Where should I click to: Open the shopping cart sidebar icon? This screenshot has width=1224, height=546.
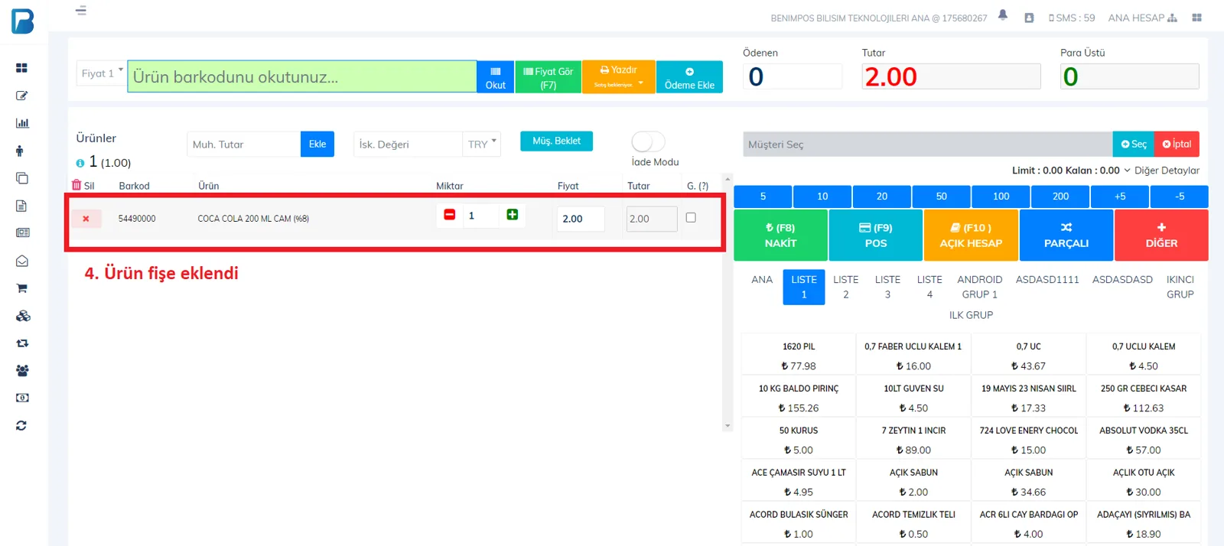pos(21,288)
